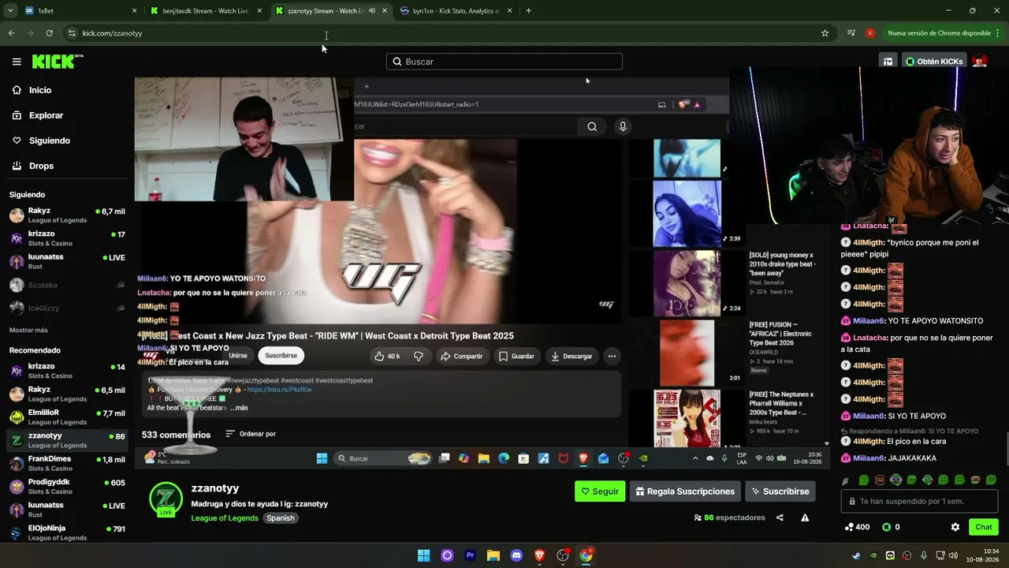View site information icon in address bar

pyautogui.click(x=72, y=33)
